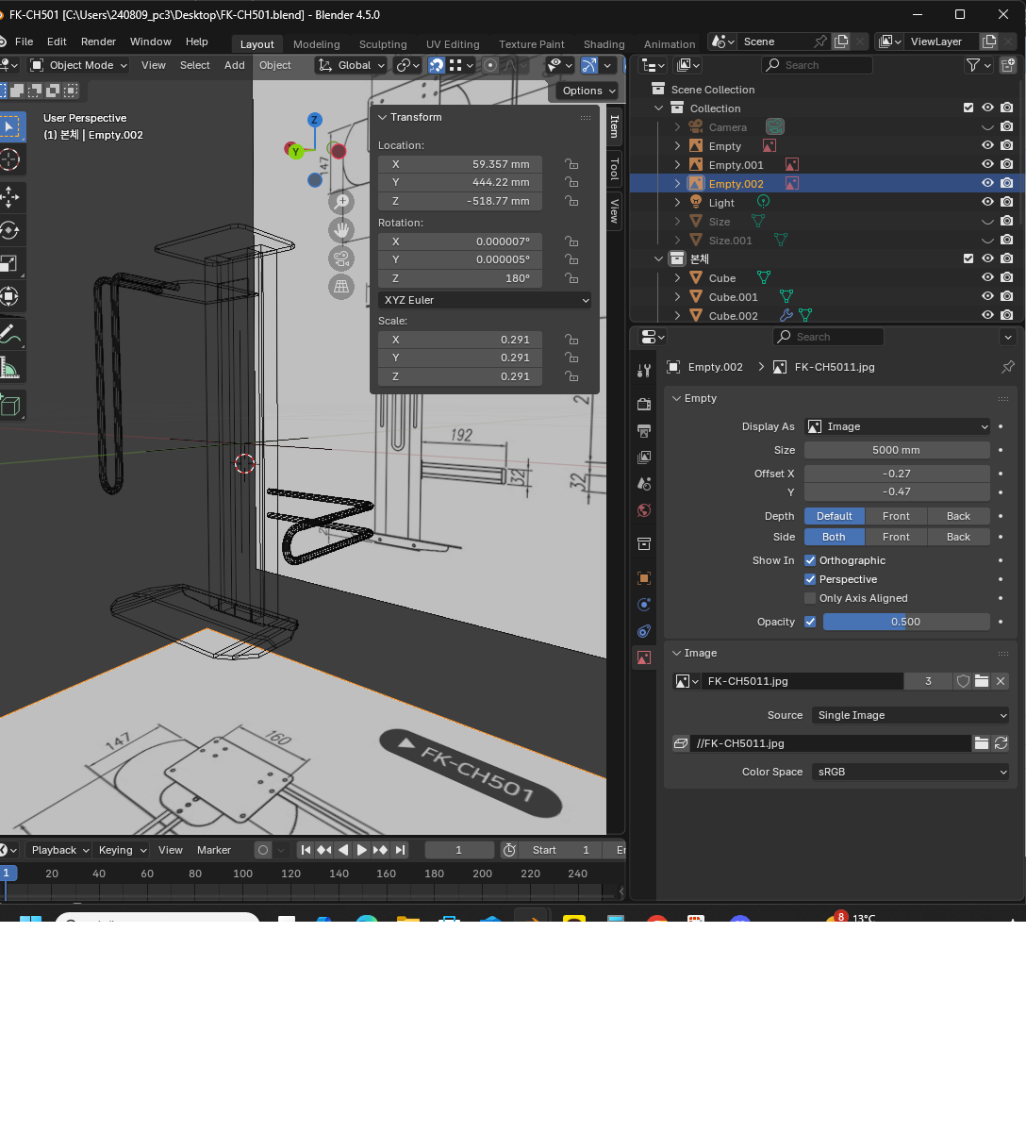Disable the Opacity checkbox
This screenshot has width=1026, height=1132.
tap(810, 622)
